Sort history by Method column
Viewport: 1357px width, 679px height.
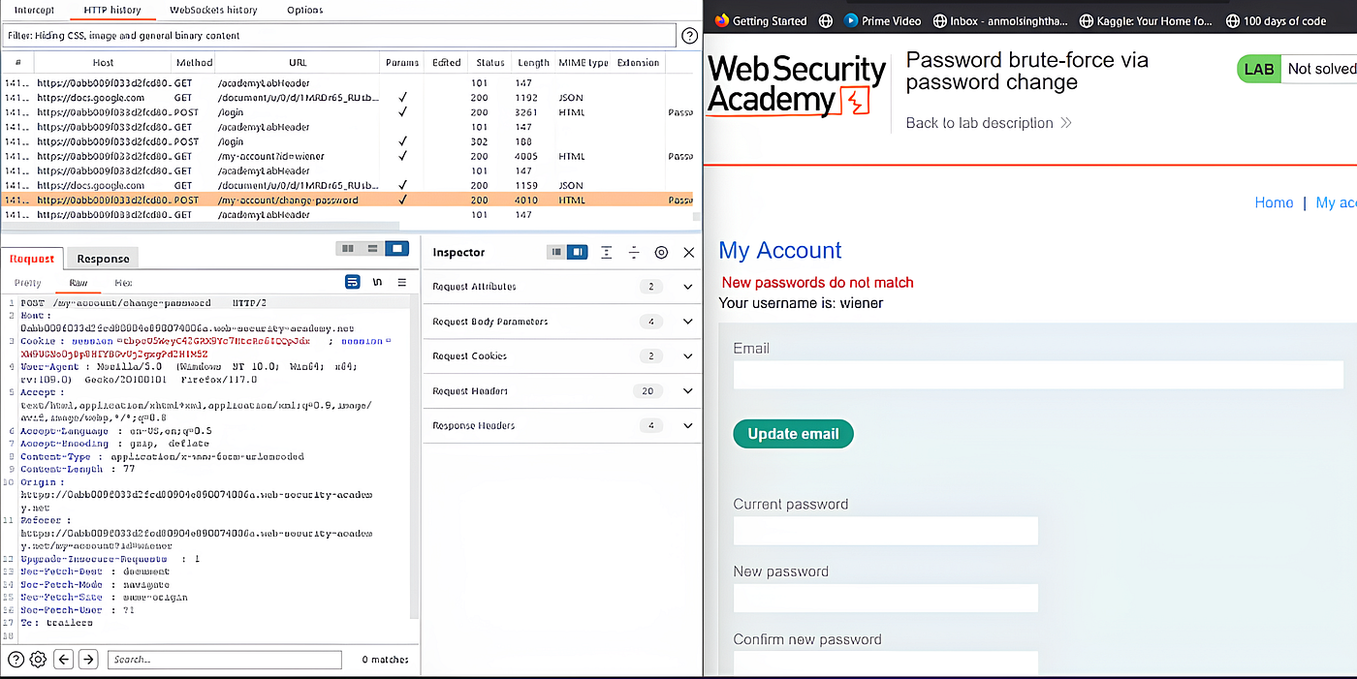pos(194,62)
